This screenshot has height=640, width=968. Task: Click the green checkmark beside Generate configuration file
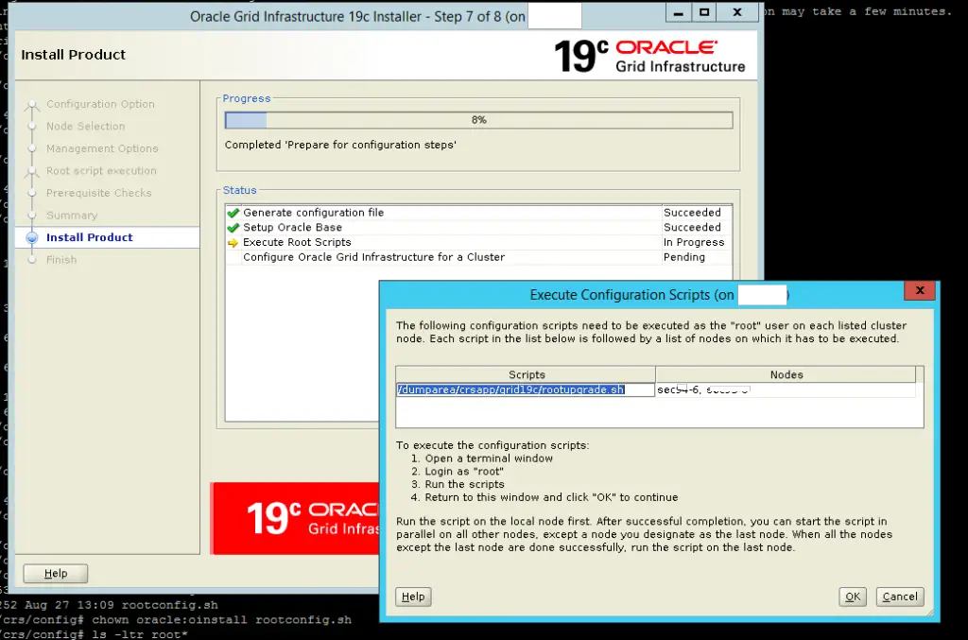233,212
